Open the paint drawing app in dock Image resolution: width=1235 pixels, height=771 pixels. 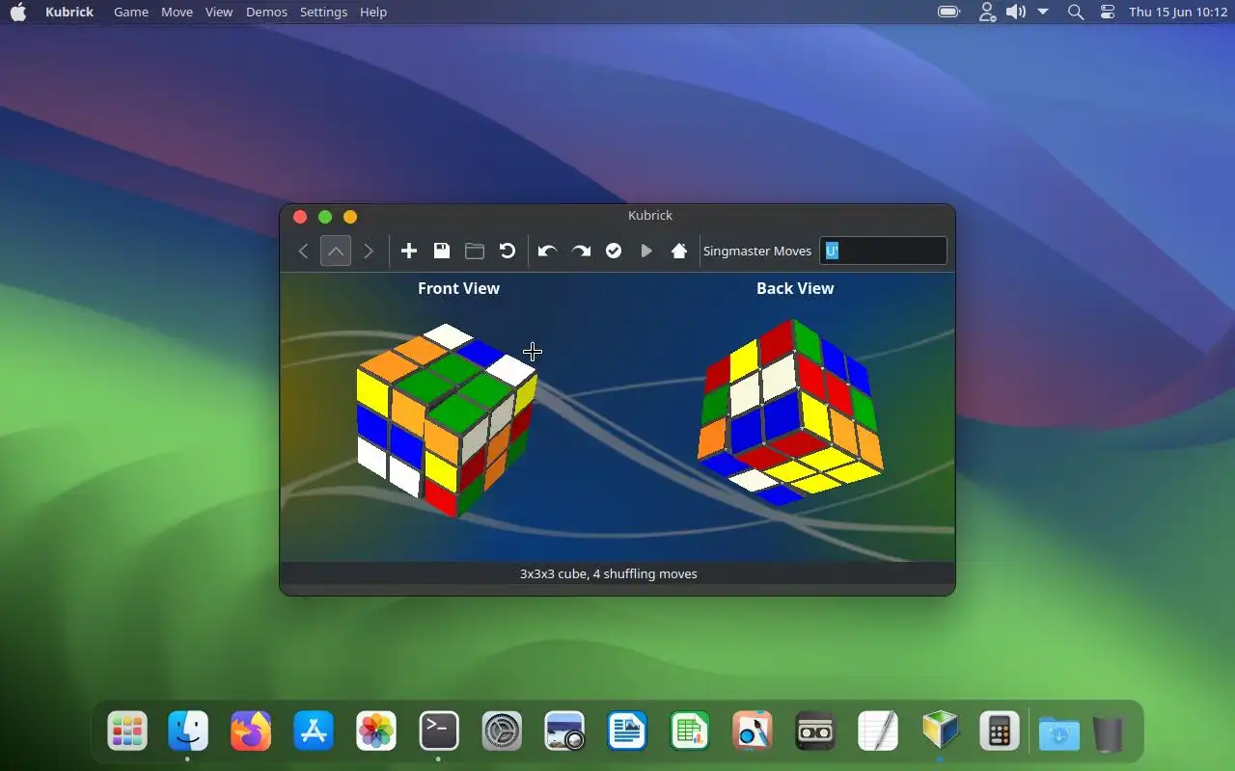click(753, 731)
